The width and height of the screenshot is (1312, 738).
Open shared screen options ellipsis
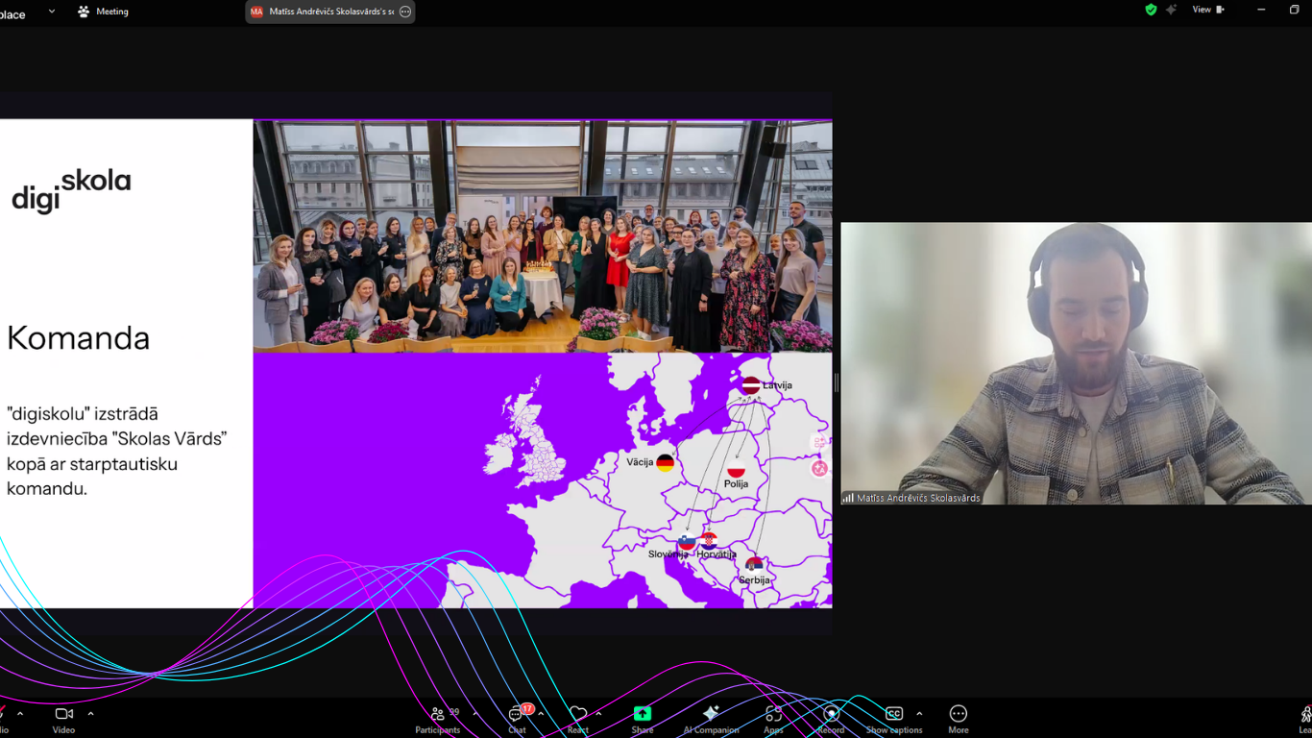coord(405,12)
